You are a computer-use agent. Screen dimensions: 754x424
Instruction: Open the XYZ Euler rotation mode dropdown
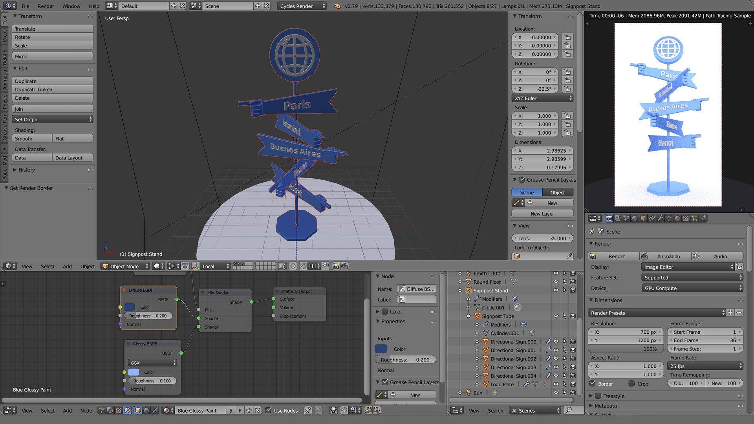point(543,98)
